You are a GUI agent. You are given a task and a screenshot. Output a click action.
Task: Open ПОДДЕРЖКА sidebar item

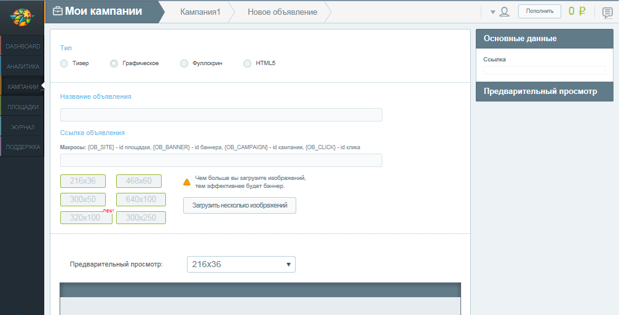click(x=23, y=147)
